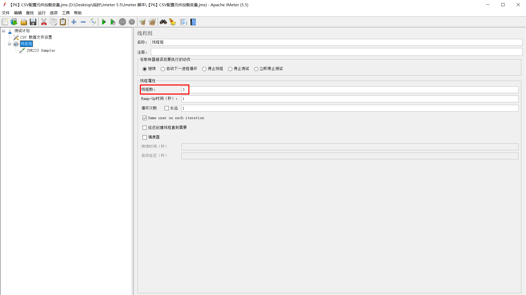526x295 pixels.
Task: Click the 线程数 input field
Action: click(x=350, y=90)
